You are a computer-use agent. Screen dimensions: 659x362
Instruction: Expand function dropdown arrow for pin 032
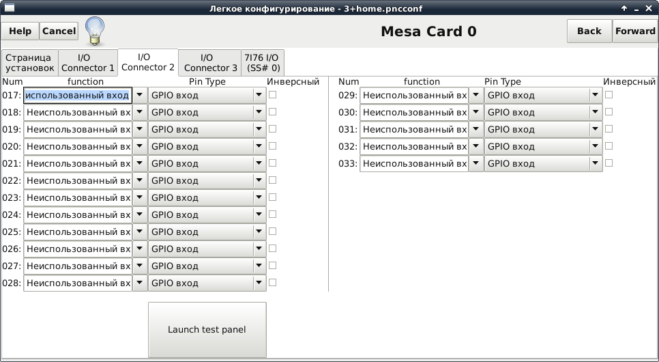[476, 146]
